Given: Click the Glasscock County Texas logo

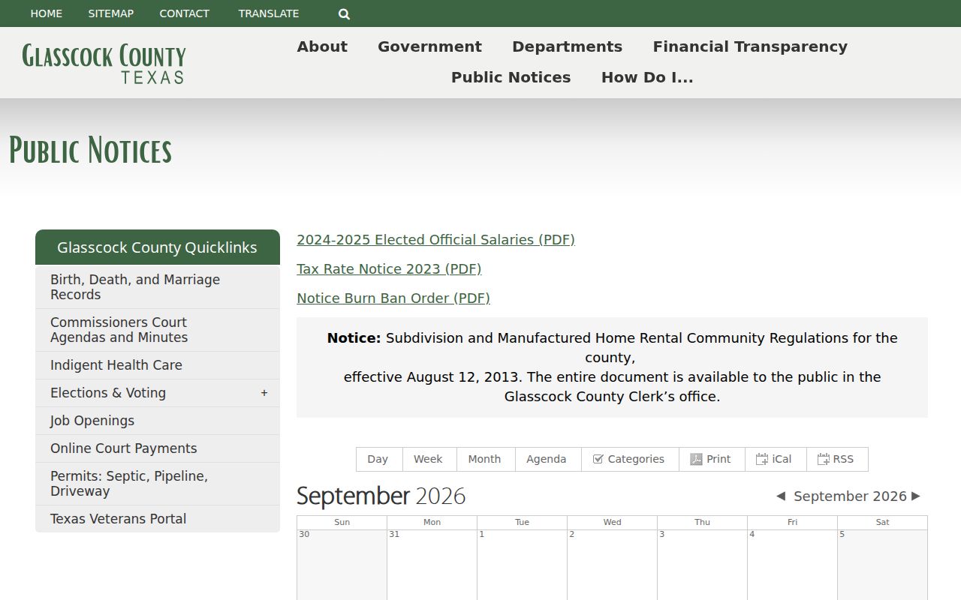Looking at the screenshot, I should point(104,63).
